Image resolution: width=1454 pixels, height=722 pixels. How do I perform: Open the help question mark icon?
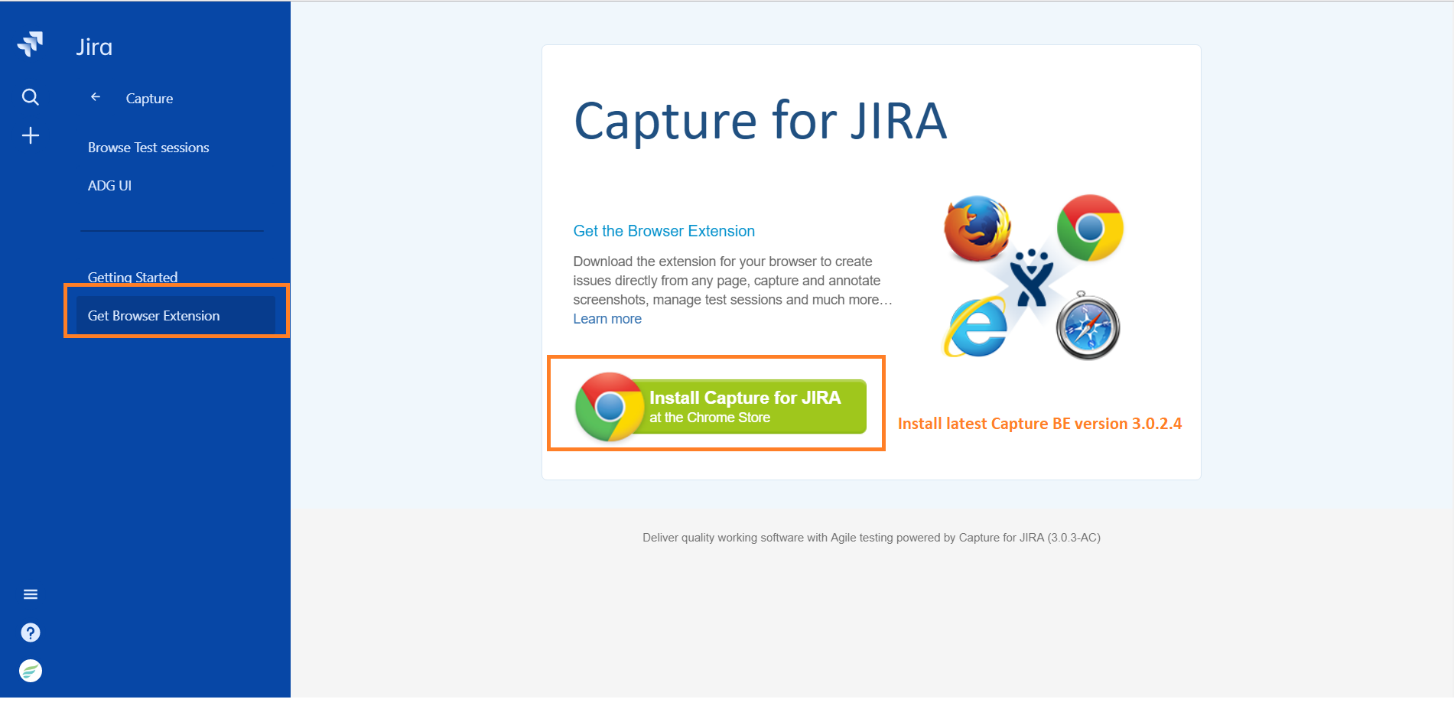coord(31,633)
